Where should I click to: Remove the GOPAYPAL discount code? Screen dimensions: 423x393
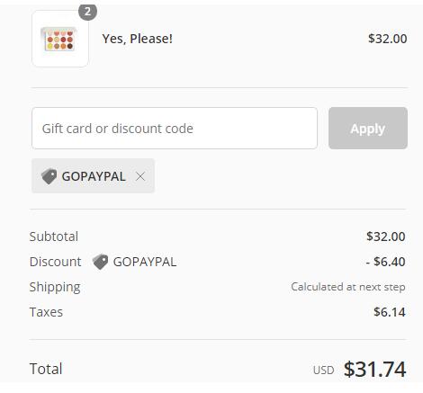click(140, 176)
